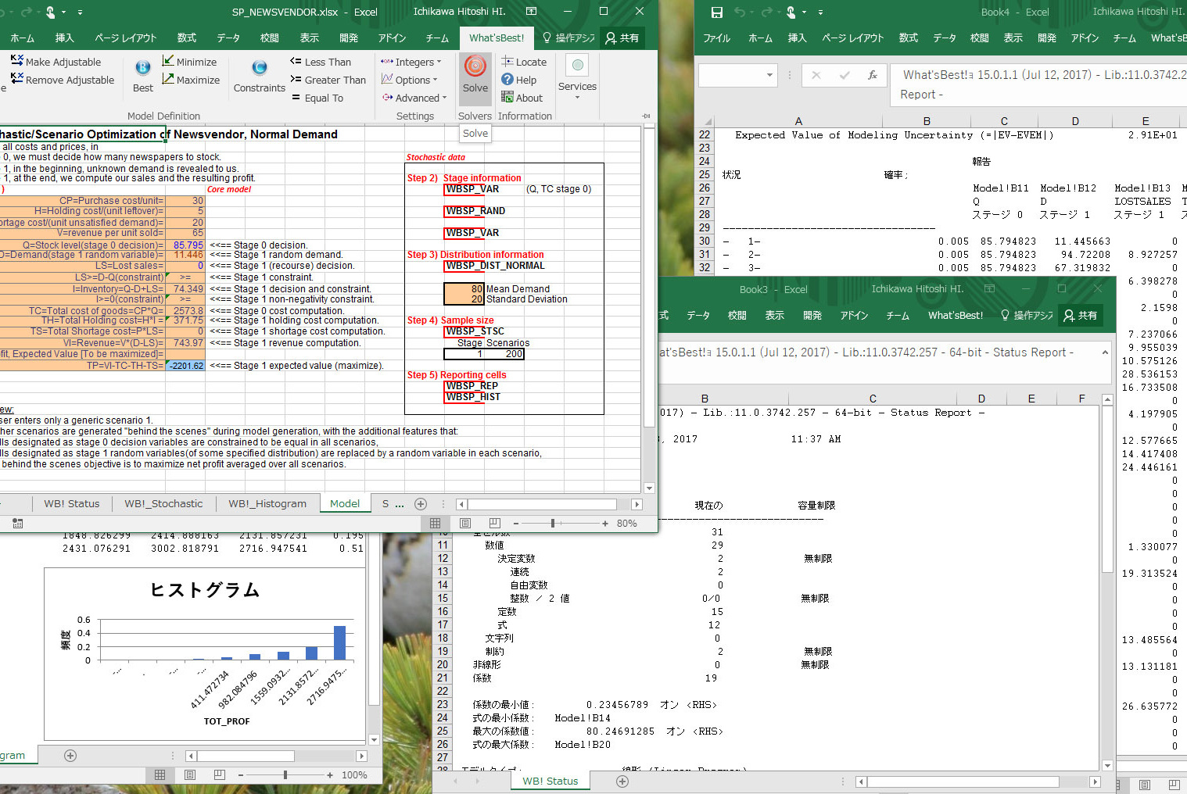This screenshot has width=1187, height=794.
Task: Insert a Less Than constraint
Action: click(321, 62)
